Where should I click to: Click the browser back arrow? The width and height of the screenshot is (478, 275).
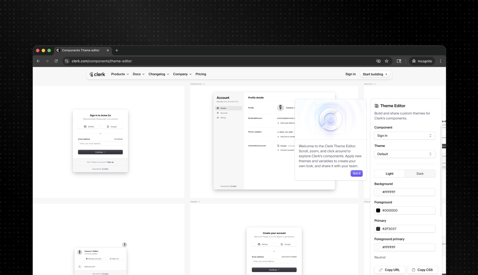tap(38, 61)
